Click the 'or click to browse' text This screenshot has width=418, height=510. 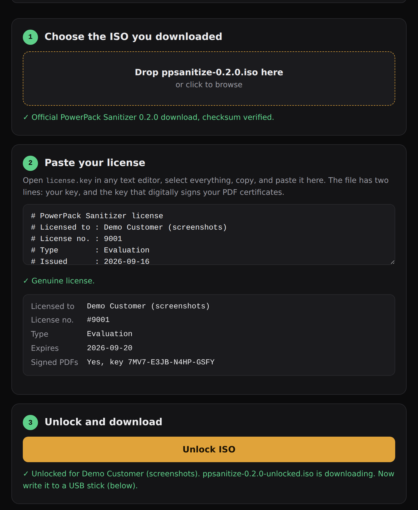209,85
